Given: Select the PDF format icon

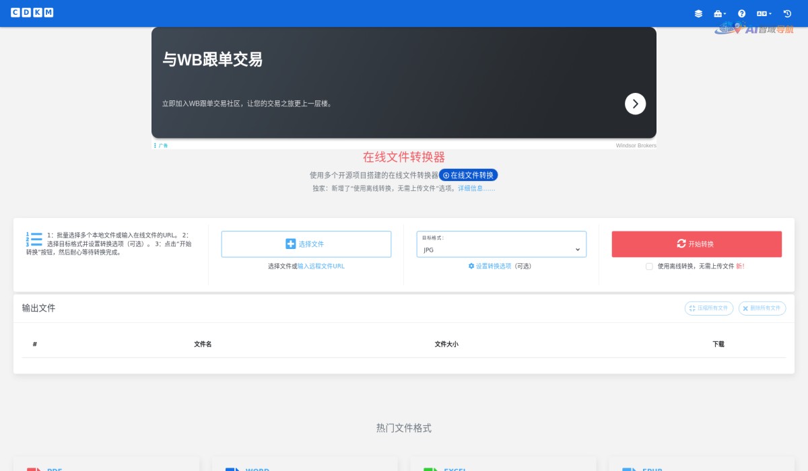Looking at the screenshot, I should [37, 469].
